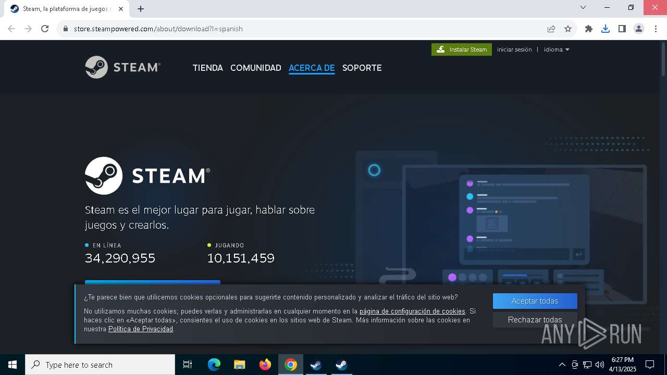Open the Windows Start menu
This screenshot has width=667, height=375.
(13, 365)
